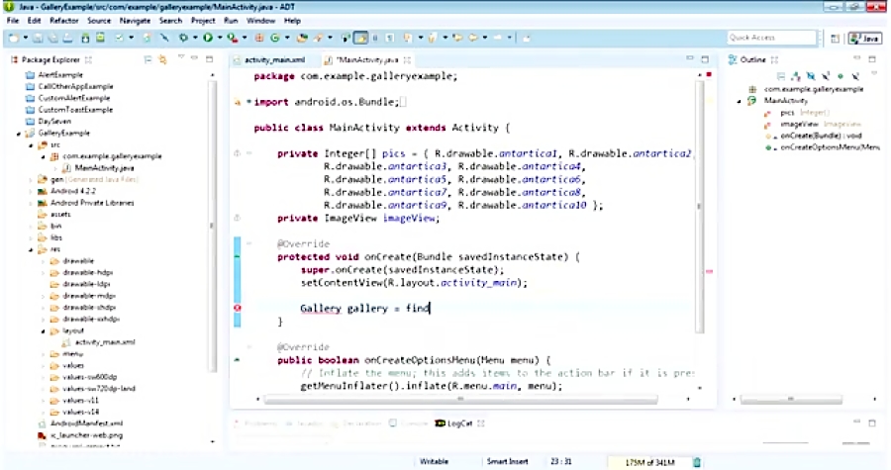Click the Print toolbar icon

[67, 38]
